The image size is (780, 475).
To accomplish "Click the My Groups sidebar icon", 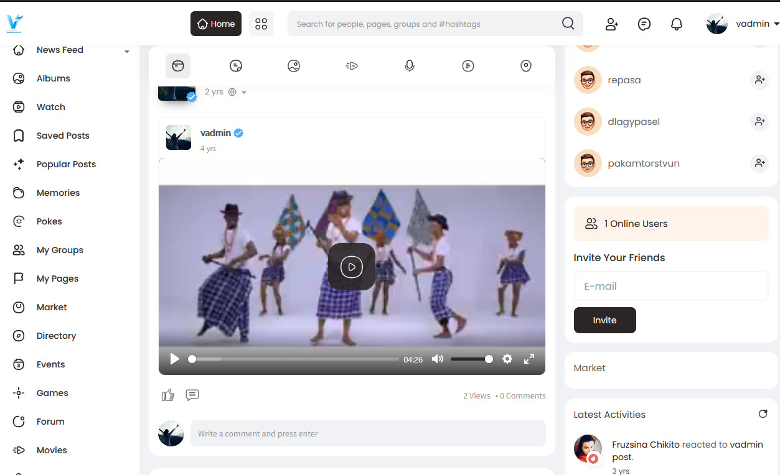I will click(x=19, y=250).
